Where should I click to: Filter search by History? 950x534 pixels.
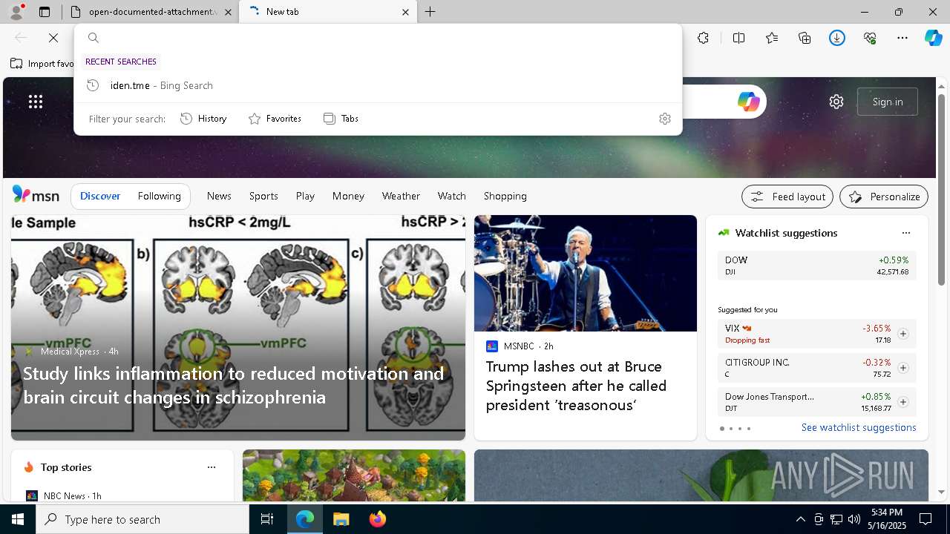coord(203,119)
